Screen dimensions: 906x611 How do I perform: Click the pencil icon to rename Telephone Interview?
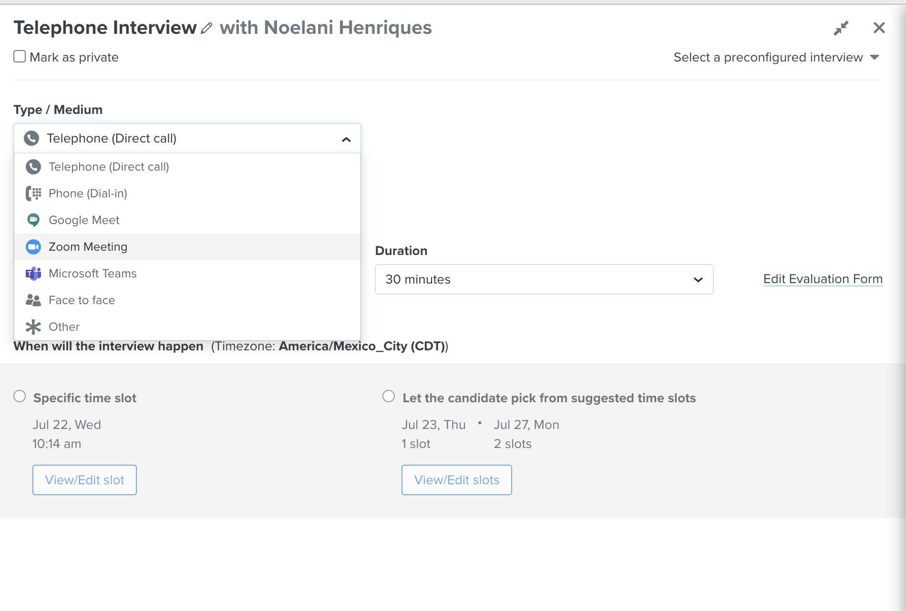[206, 28]
